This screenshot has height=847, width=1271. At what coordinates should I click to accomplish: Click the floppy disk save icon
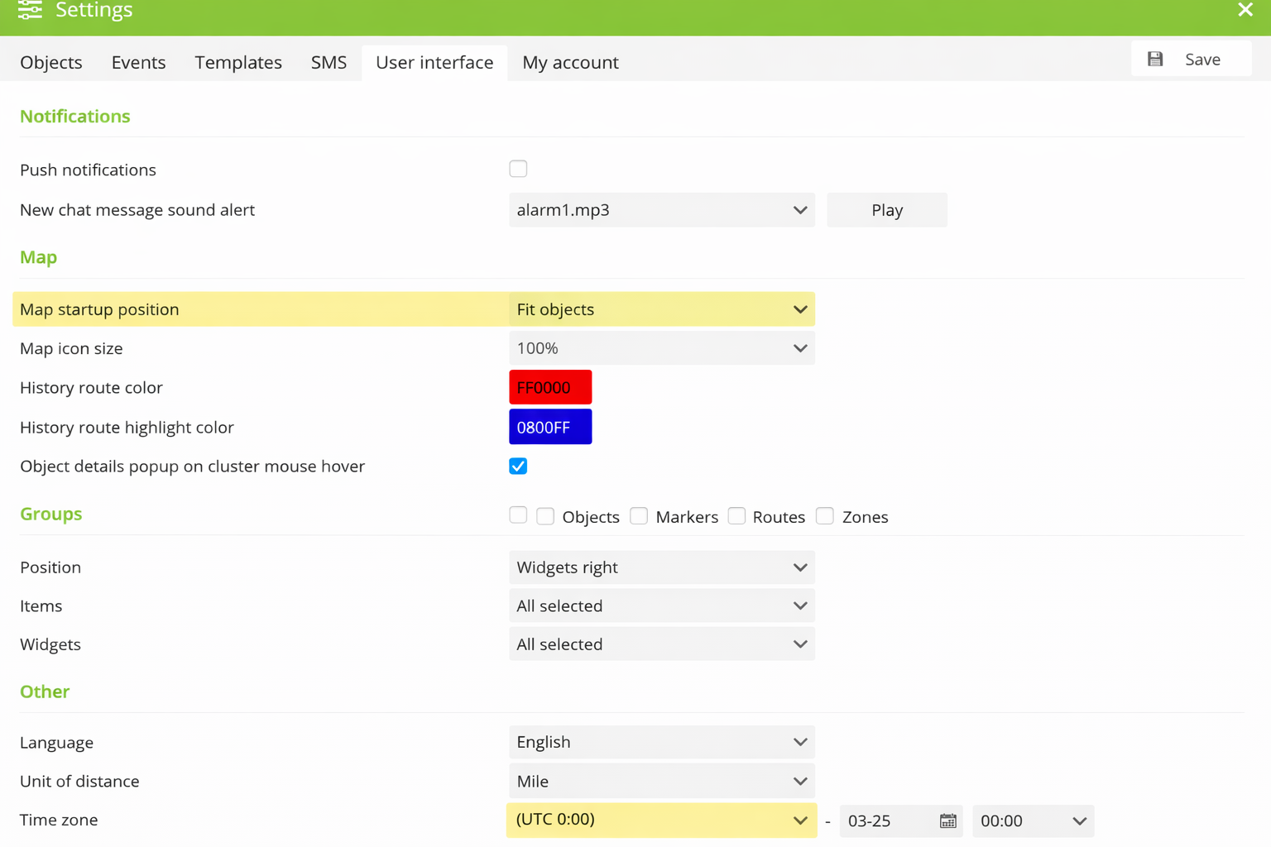[1155, 58]
